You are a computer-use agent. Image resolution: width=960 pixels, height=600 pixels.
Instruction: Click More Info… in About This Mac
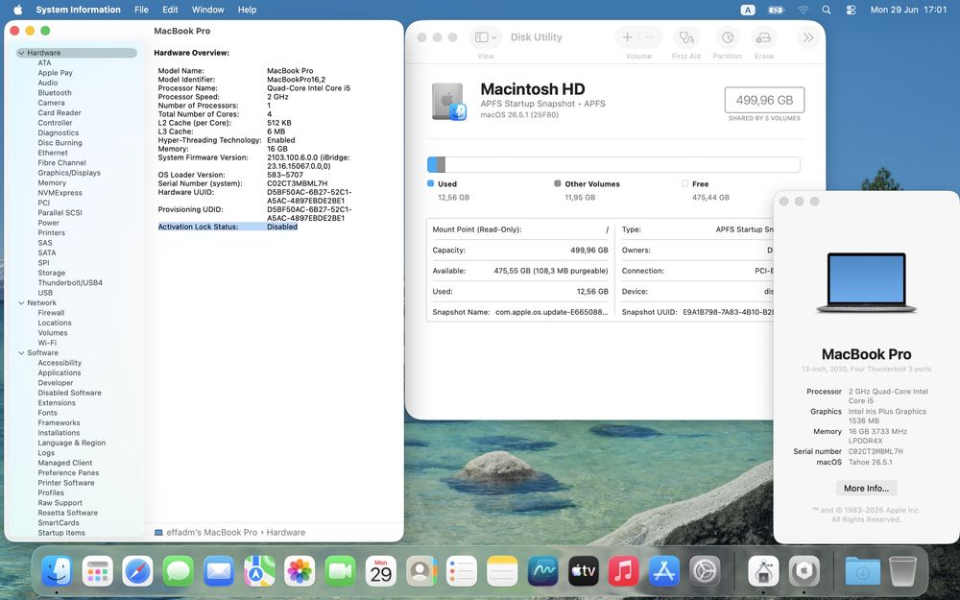point(866,488)
